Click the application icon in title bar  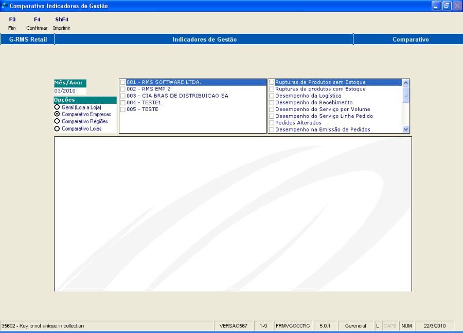[4, 6]
